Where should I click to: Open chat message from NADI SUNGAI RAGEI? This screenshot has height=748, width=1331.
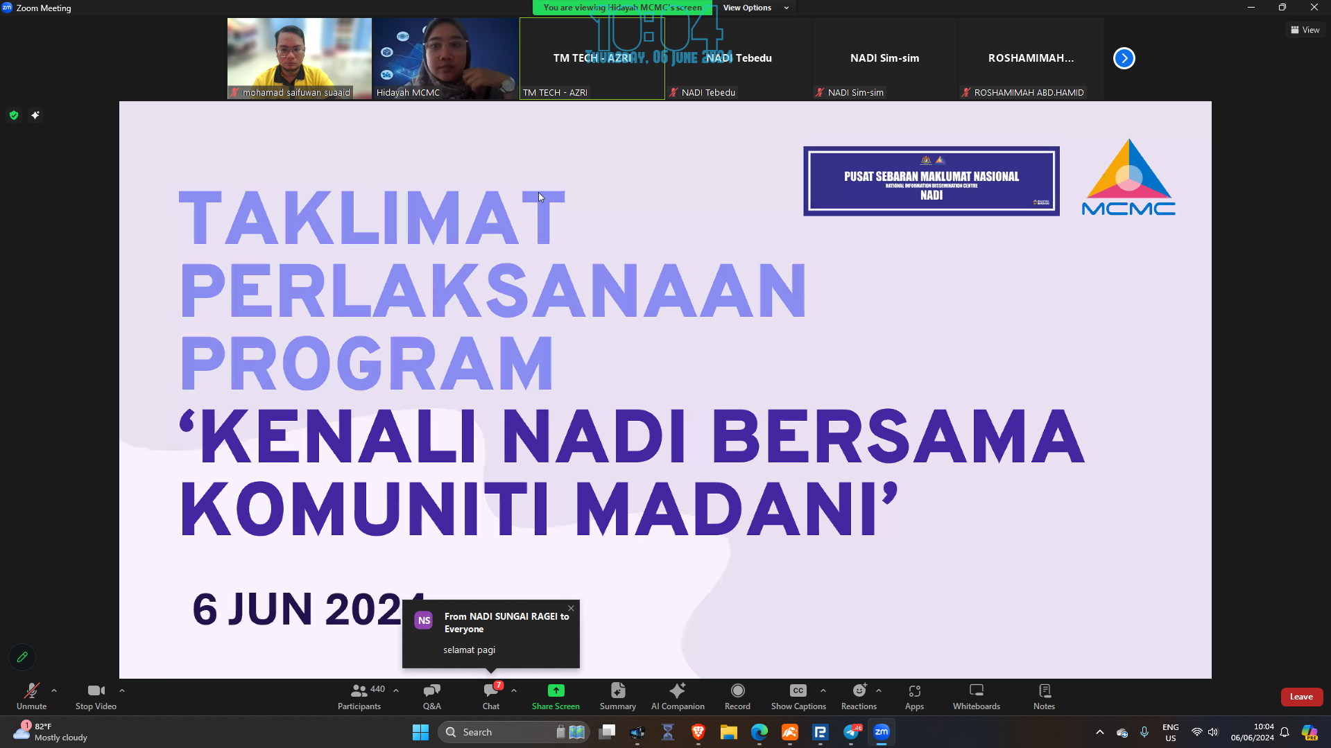(490, 634)
